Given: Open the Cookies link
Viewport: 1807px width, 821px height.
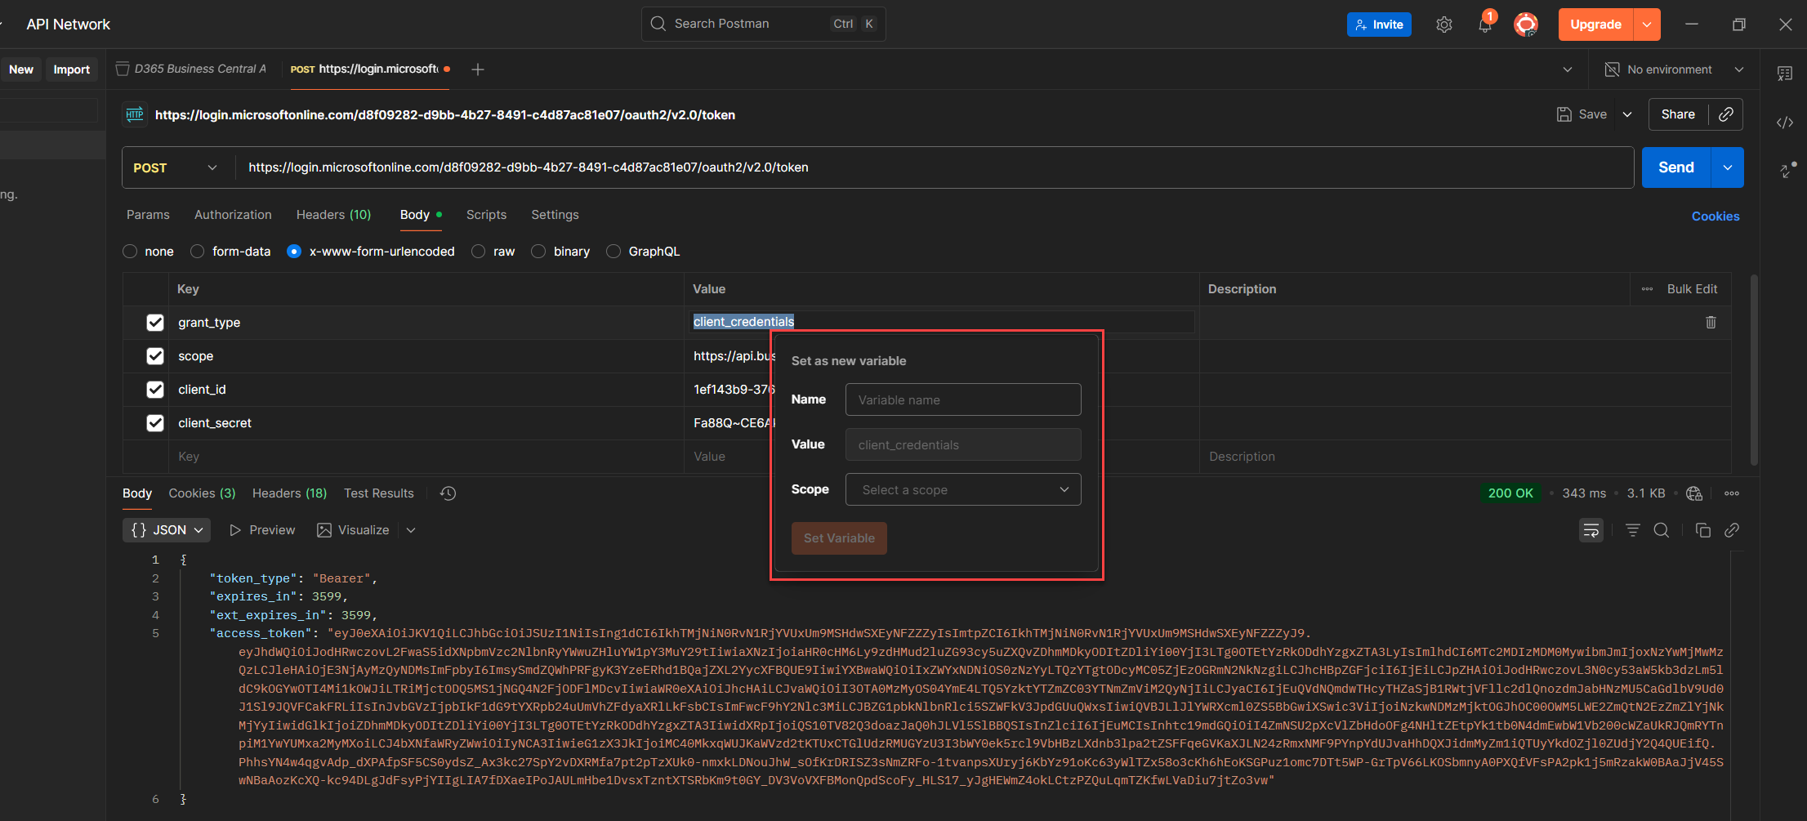Looking at the screenshot, I should click(x=1716, y=216).
